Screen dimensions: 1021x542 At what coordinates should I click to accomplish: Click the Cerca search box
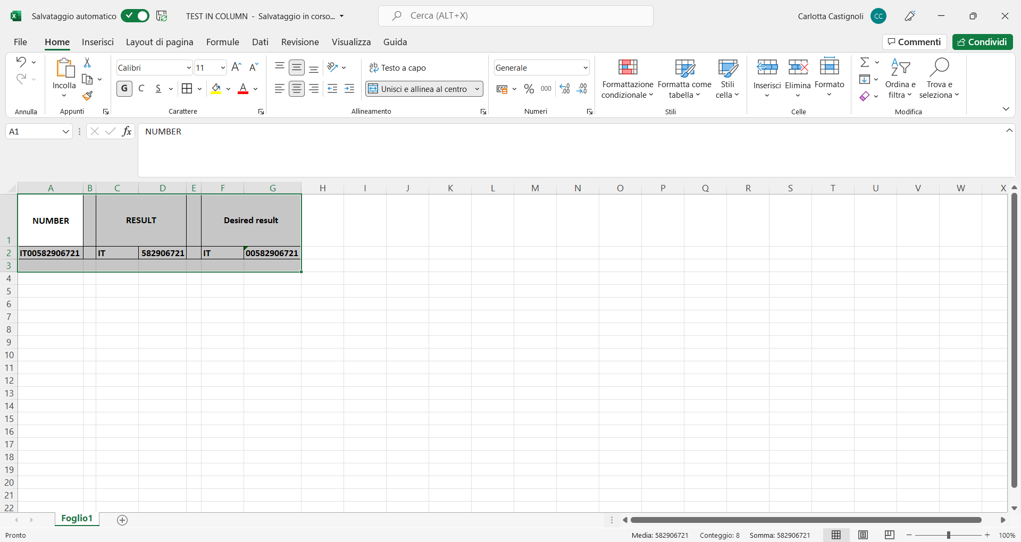[x=515, y=16]
